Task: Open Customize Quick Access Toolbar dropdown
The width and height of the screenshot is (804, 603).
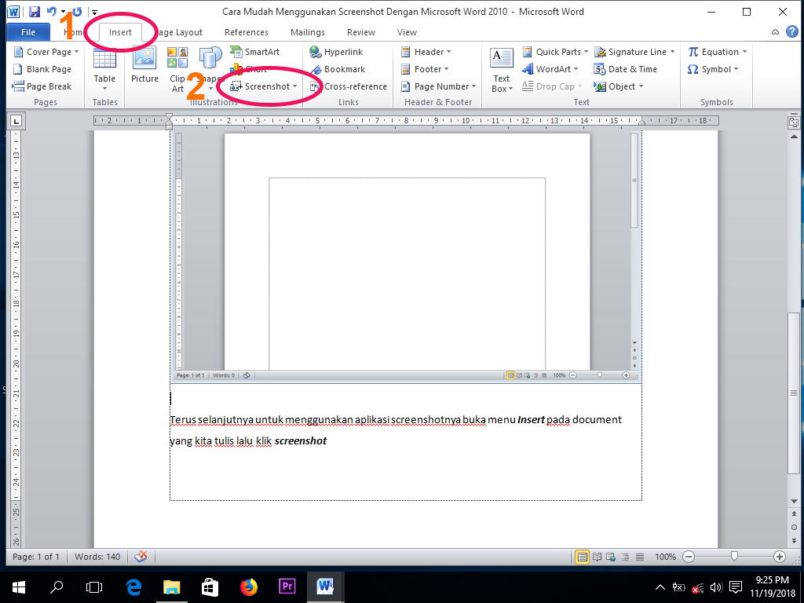Action: [95, 12]
